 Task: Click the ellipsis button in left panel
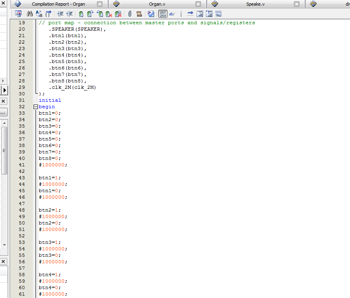(3, 113)
